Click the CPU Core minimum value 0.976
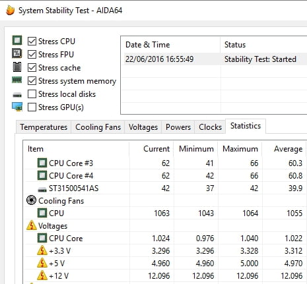The image size is (307, 284). point(205,239)
